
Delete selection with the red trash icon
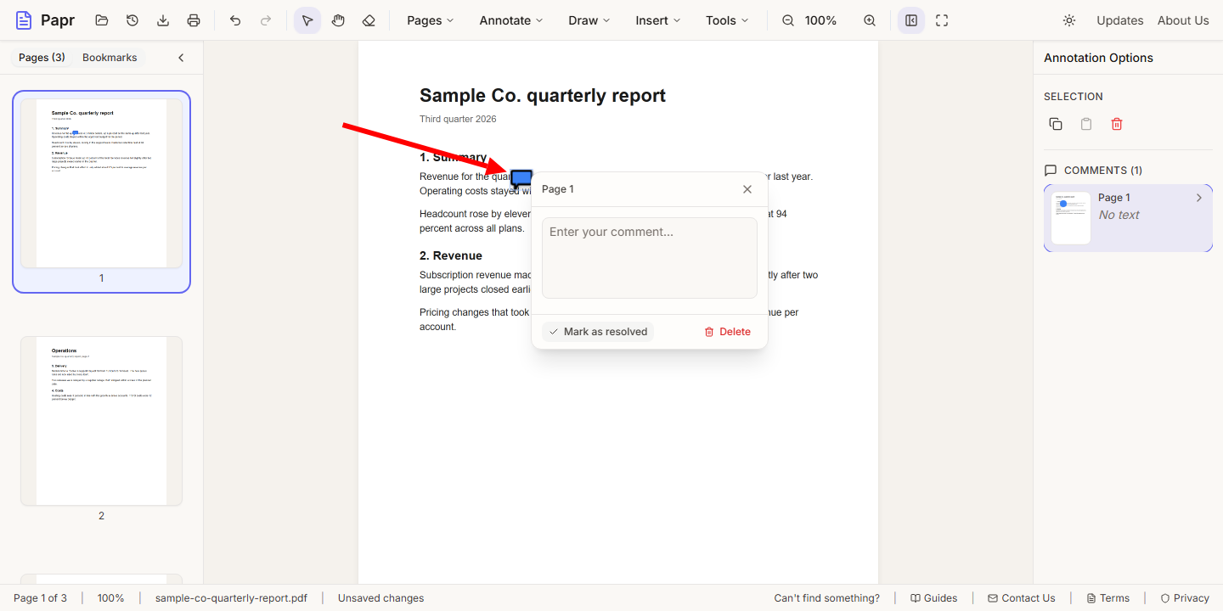point(1117,124)
